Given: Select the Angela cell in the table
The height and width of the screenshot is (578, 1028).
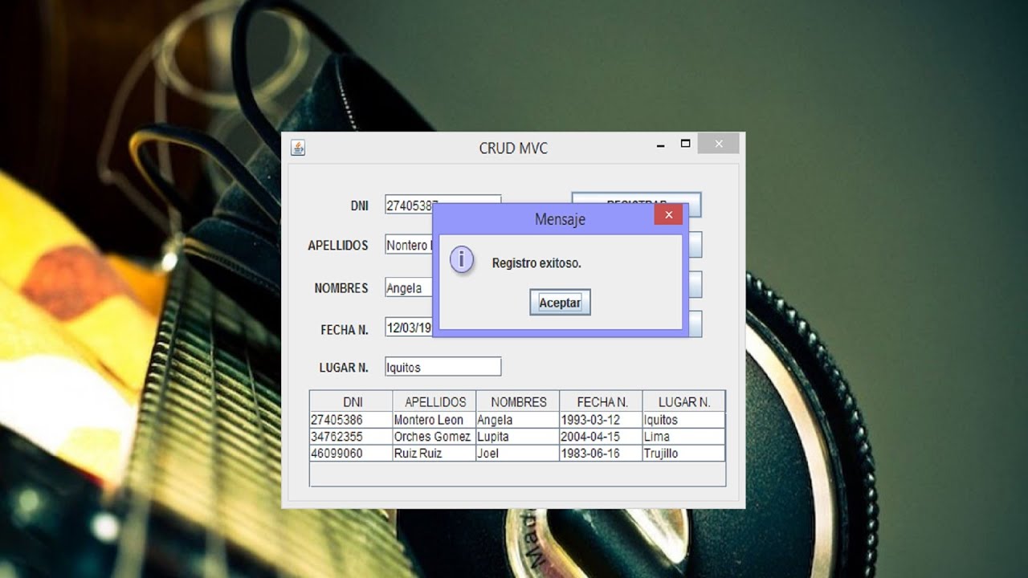Looking at the screenshot, I should (518, 420).
